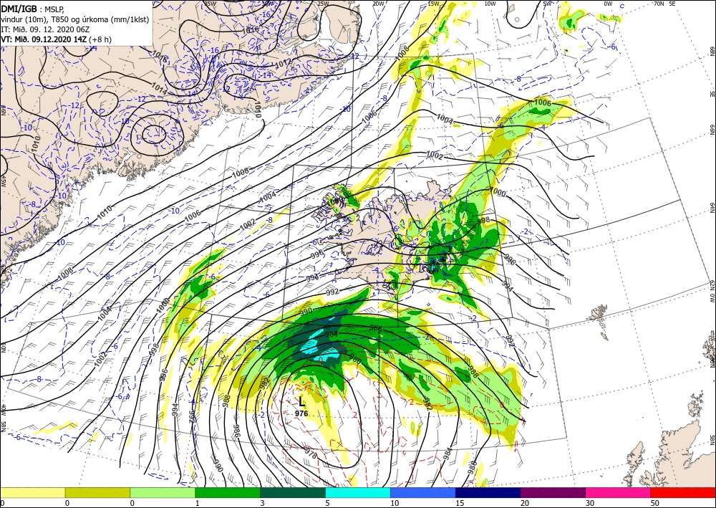716x508 pixels.
Task: Select the medium green legend swatch
Action: (x=228, y=492)
